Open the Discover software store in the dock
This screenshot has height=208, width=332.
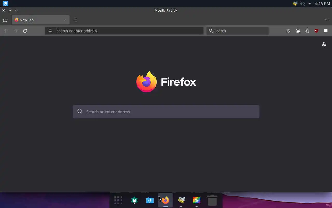pyautogui.click(x=150, y=200)
